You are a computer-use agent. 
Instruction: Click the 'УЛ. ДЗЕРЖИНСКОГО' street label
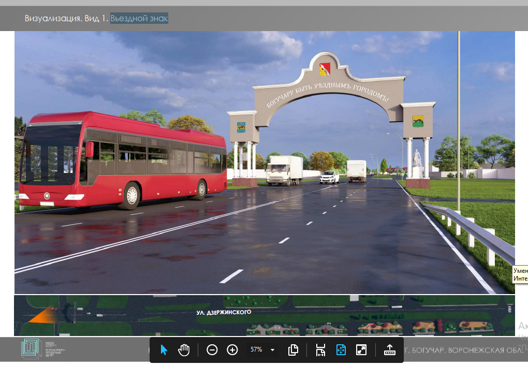tap(224, 313)
